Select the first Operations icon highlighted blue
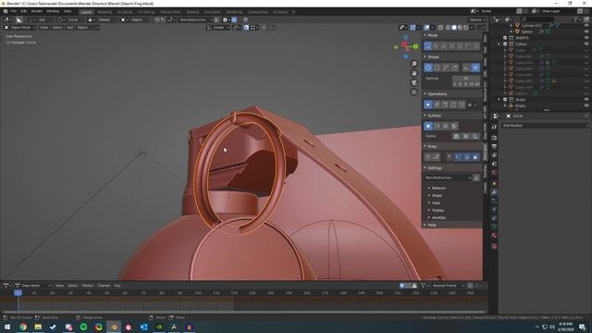 (428, 105)
